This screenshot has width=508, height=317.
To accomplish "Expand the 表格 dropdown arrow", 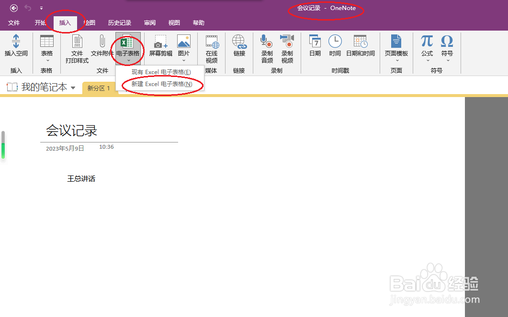I will [47, 61].
